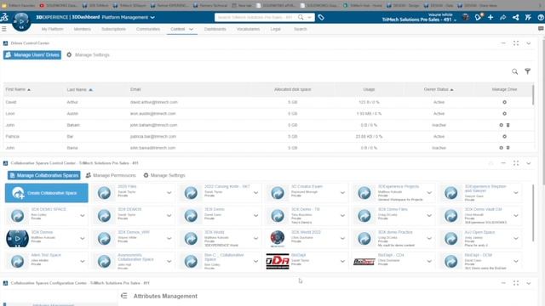
Task: Expand the 3DX World 2022 card chevron
Action: pyautogui.click(x=342, y=239)
